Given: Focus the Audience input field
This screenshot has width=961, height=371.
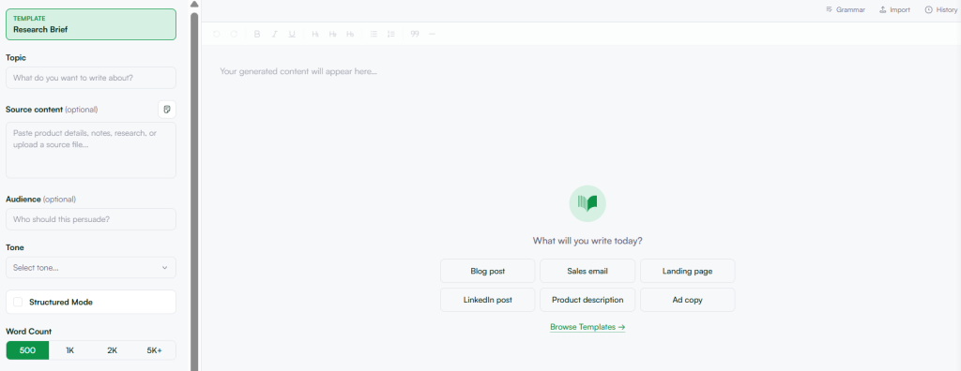Looking at the screenshot, I should [91, 219].
